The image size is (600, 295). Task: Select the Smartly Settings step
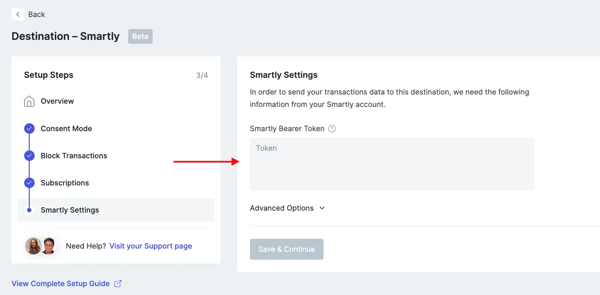tap(116, 210)
